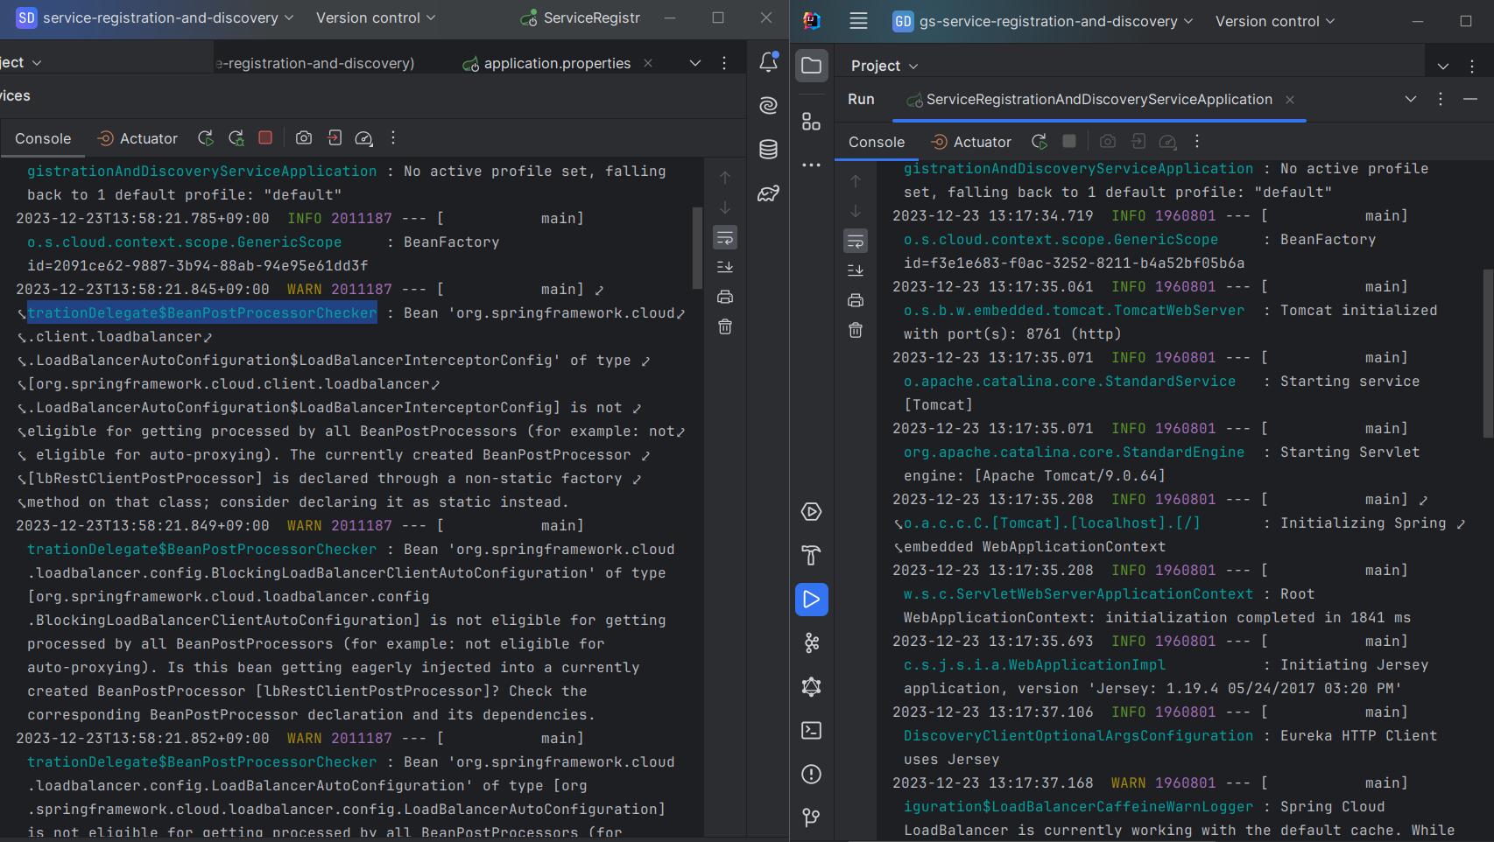Show more tool windows ellipsis

[812, 165]
